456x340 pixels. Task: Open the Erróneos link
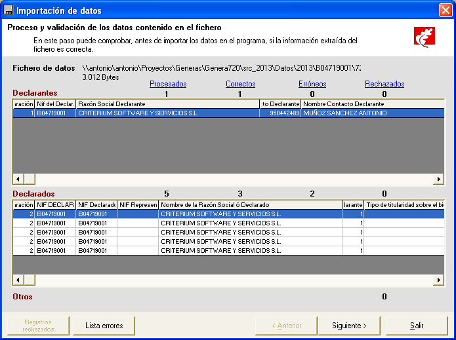pyautogui.click(x=312, y=84)
